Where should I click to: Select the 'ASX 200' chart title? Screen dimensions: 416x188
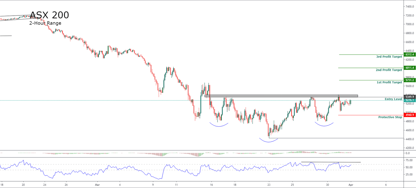point(49,15)
